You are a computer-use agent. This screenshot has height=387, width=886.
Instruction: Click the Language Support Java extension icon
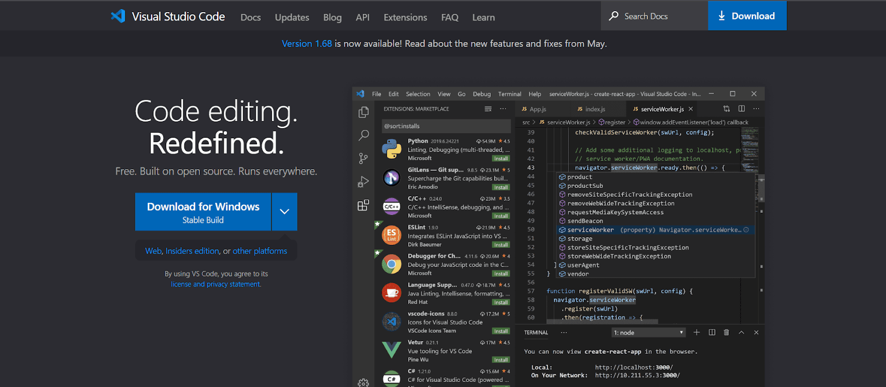pos(392,292)
